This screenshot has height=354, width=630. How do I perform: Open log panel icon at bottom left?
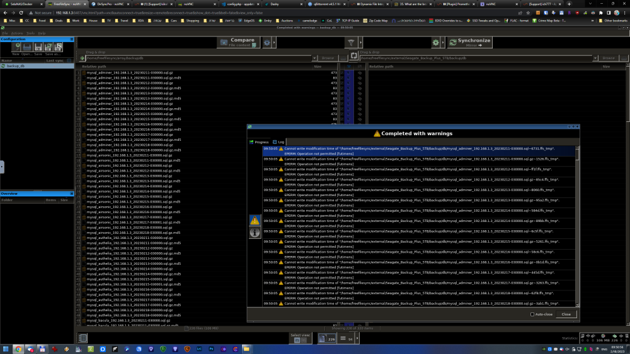click(83, 338)
